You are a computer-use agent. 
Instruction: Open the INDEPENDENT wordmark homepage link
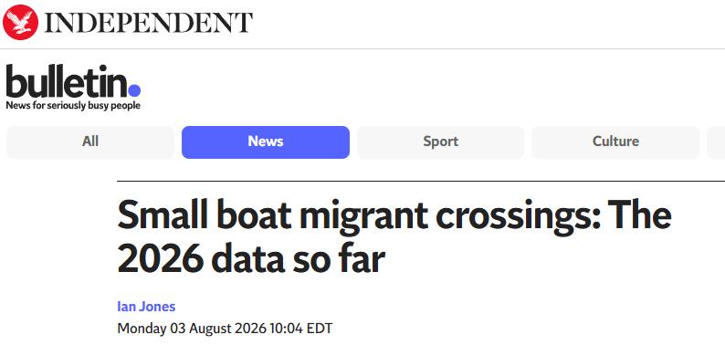point(149,23)
